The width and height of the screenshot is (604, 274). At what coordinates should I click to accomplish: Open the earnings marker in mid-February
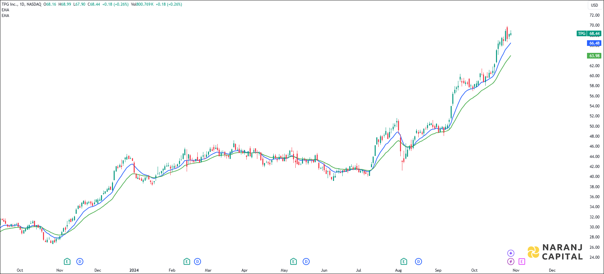click(x=187, y=262)
